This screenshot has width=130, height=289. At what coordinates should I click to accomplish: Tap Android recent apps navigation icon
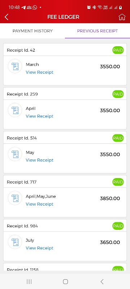click(29, 281)
